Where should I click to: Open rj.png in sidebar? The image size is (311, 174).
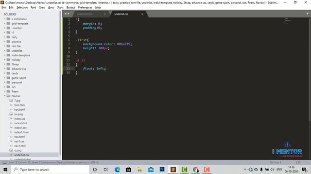click(17, 150)
